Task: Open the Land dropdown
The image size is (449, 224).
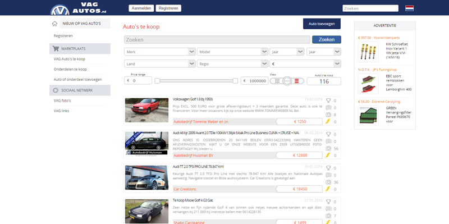Action: pos(160,64)
